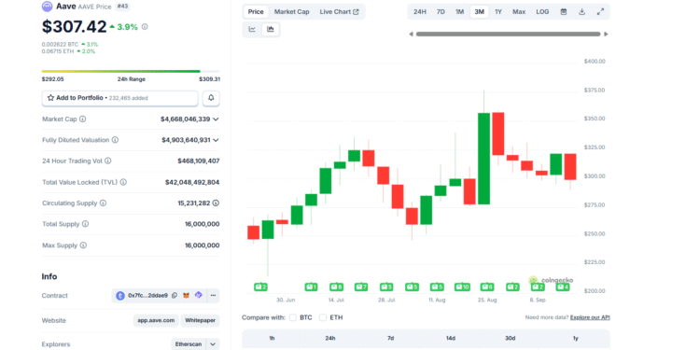This screenshot has width=700, height=350.
Task: Open the Live Chart tab
Action: [340, 12]
